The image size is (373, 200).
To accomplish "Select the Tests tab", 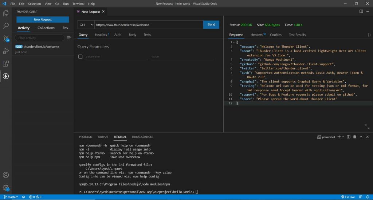I will pyautogui.click(x=147, y=35).
